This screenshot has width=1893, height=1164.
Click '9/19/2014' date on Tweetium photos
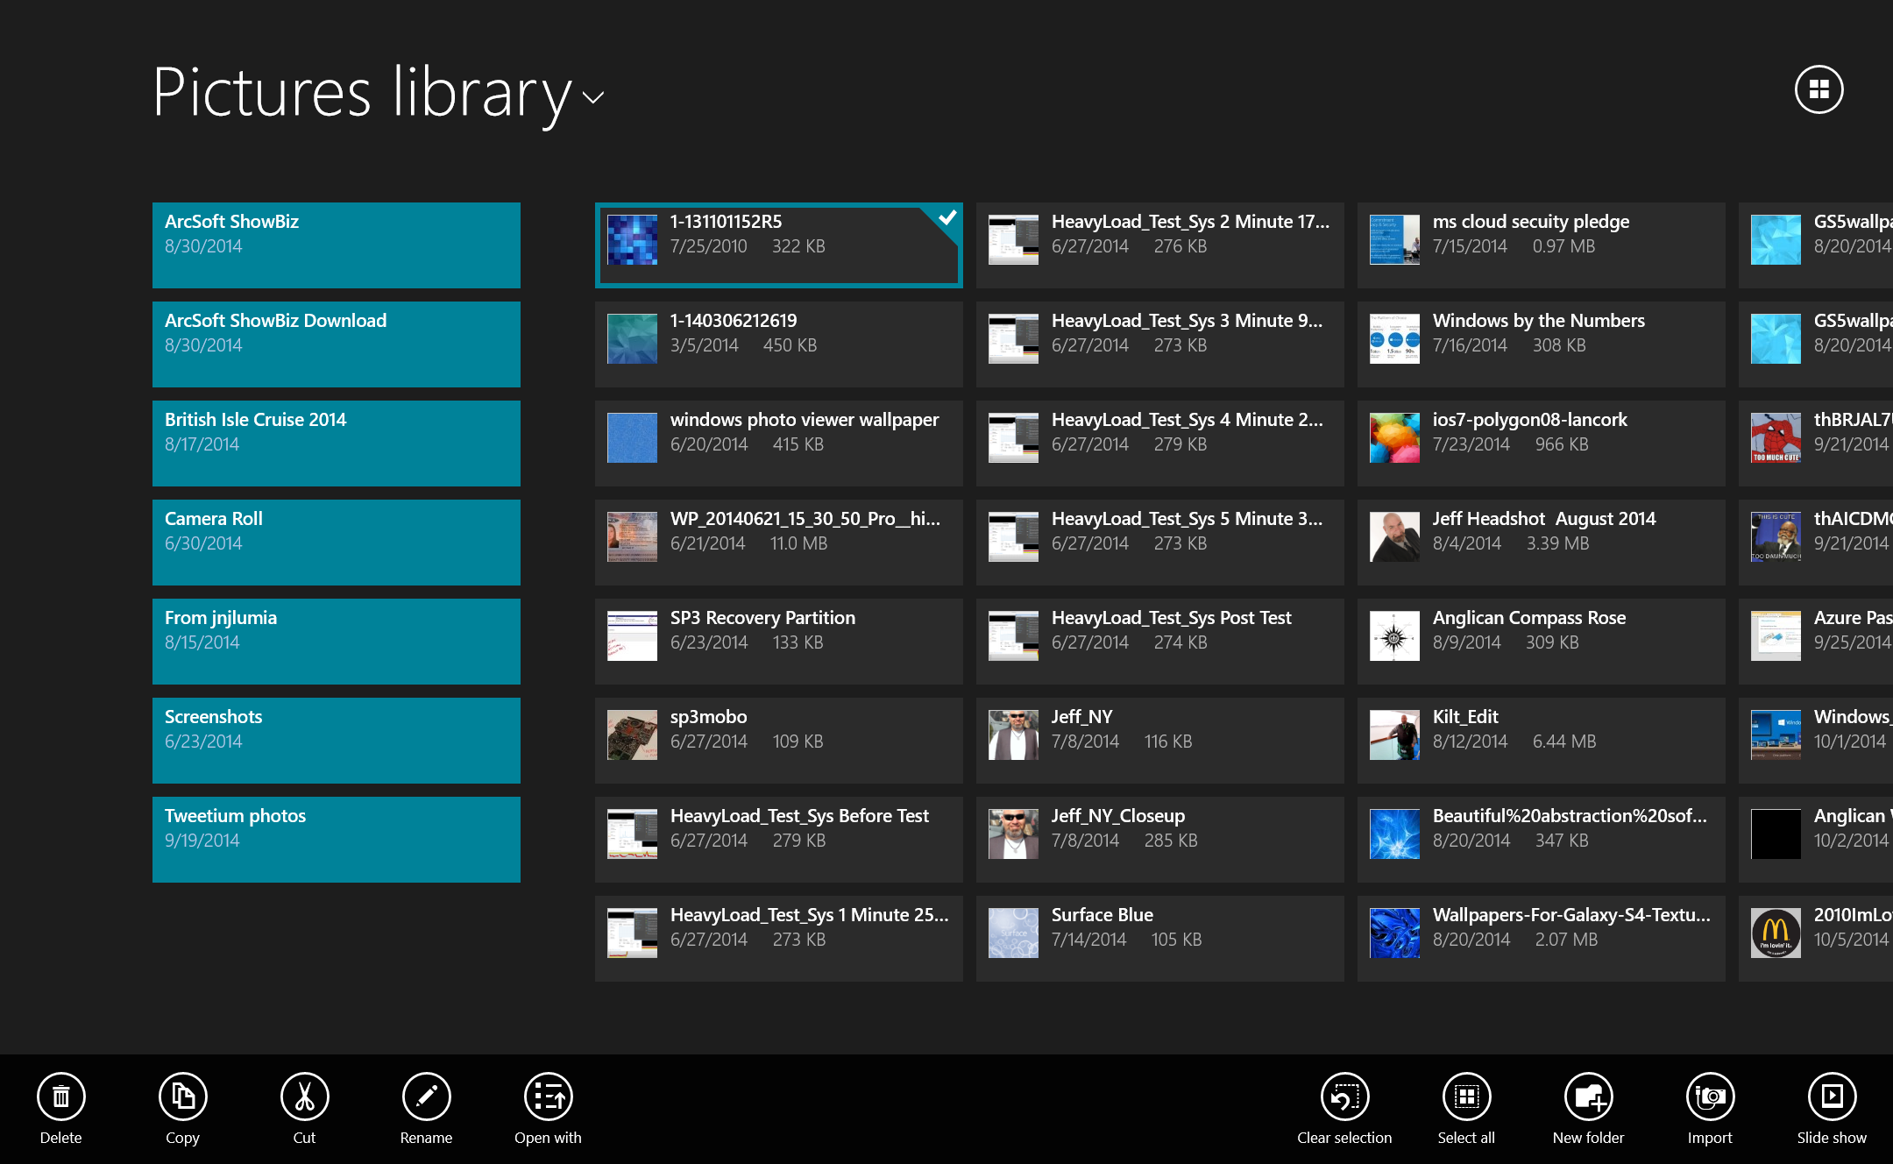(202, 841)
